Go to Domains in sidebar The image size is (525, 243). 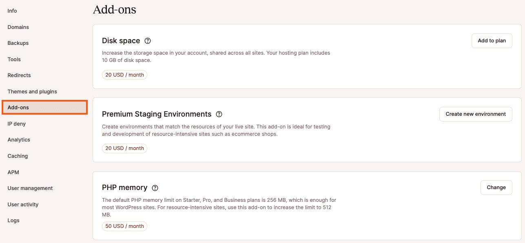(18, 27)
